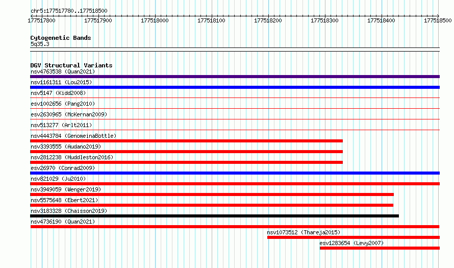Viewport: 454px width, 268px height.
Task: Click the red nsv3949059 Wenger2019 bar
Action: click(212, 194)
